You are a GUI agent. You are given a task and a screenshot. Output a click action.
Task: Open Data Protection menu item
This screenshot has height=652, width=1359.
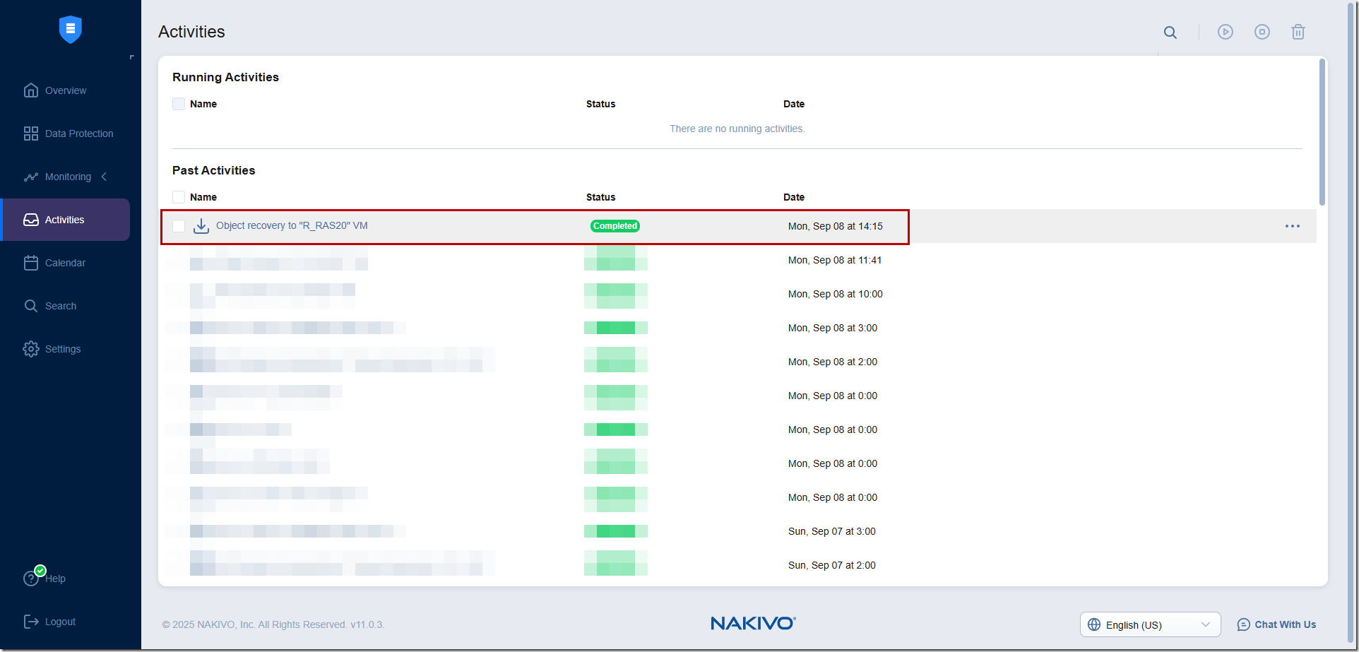79,134
